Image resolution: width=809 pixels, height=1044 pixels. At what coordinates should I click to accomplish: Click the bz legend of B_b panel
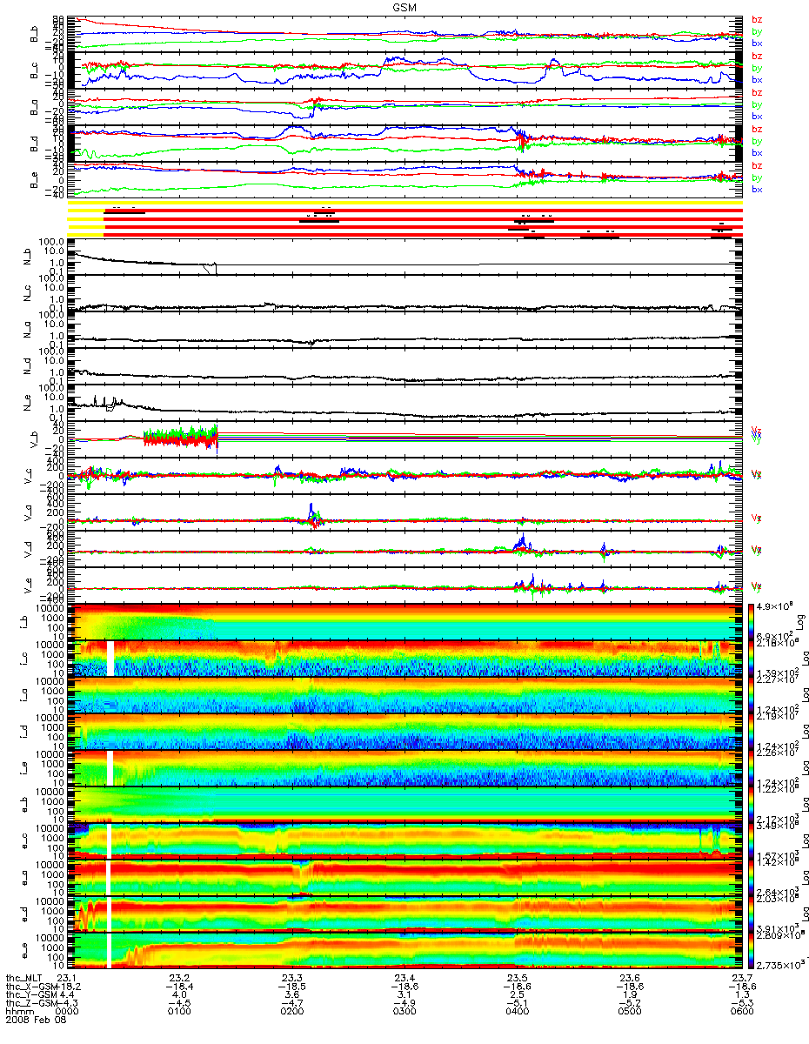tap(757, 20)
